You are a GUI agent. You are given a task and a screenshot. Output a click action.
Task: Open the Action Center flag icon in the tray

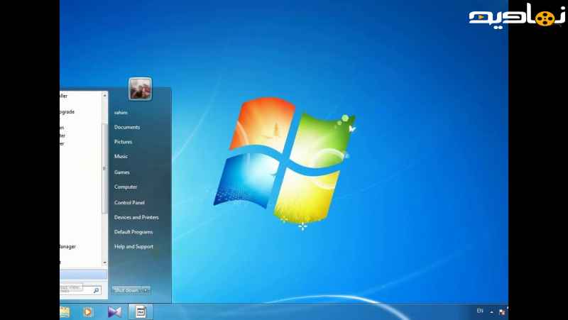coord(502,311)
